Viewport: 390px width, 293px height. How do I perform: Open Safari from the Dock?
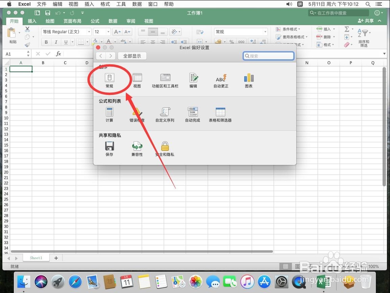(x=75, y=282)
